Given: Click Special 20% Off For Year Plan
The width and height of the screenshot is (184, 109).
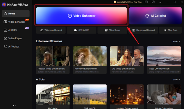Looking at the screenshot, I should point(129,2).
